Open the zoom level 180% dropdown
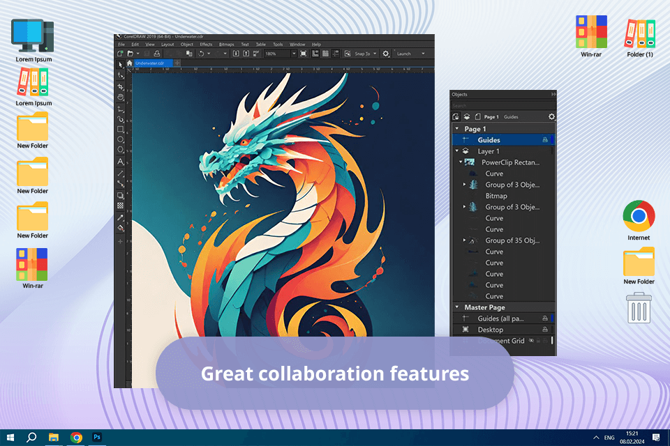 coord(294,54)
